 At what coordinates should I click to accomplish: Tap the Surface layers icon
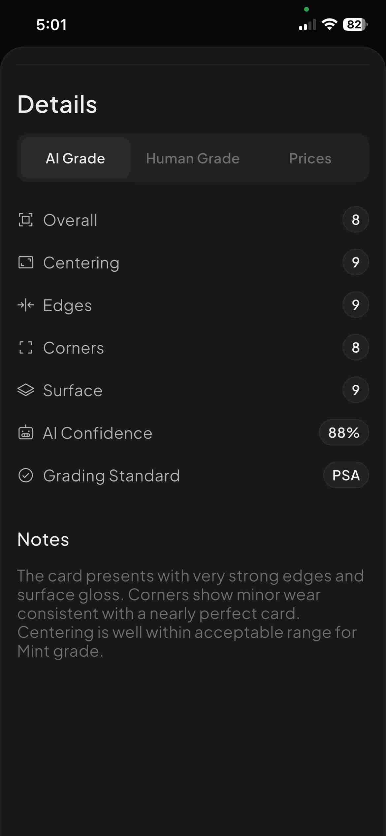click(26, 390)
